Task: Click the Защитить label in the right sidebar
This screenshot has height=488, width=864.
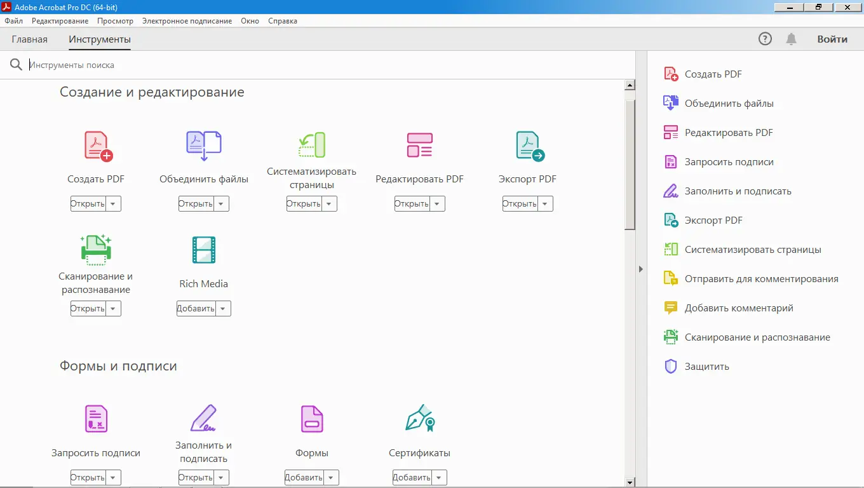Action: point(707,367)
